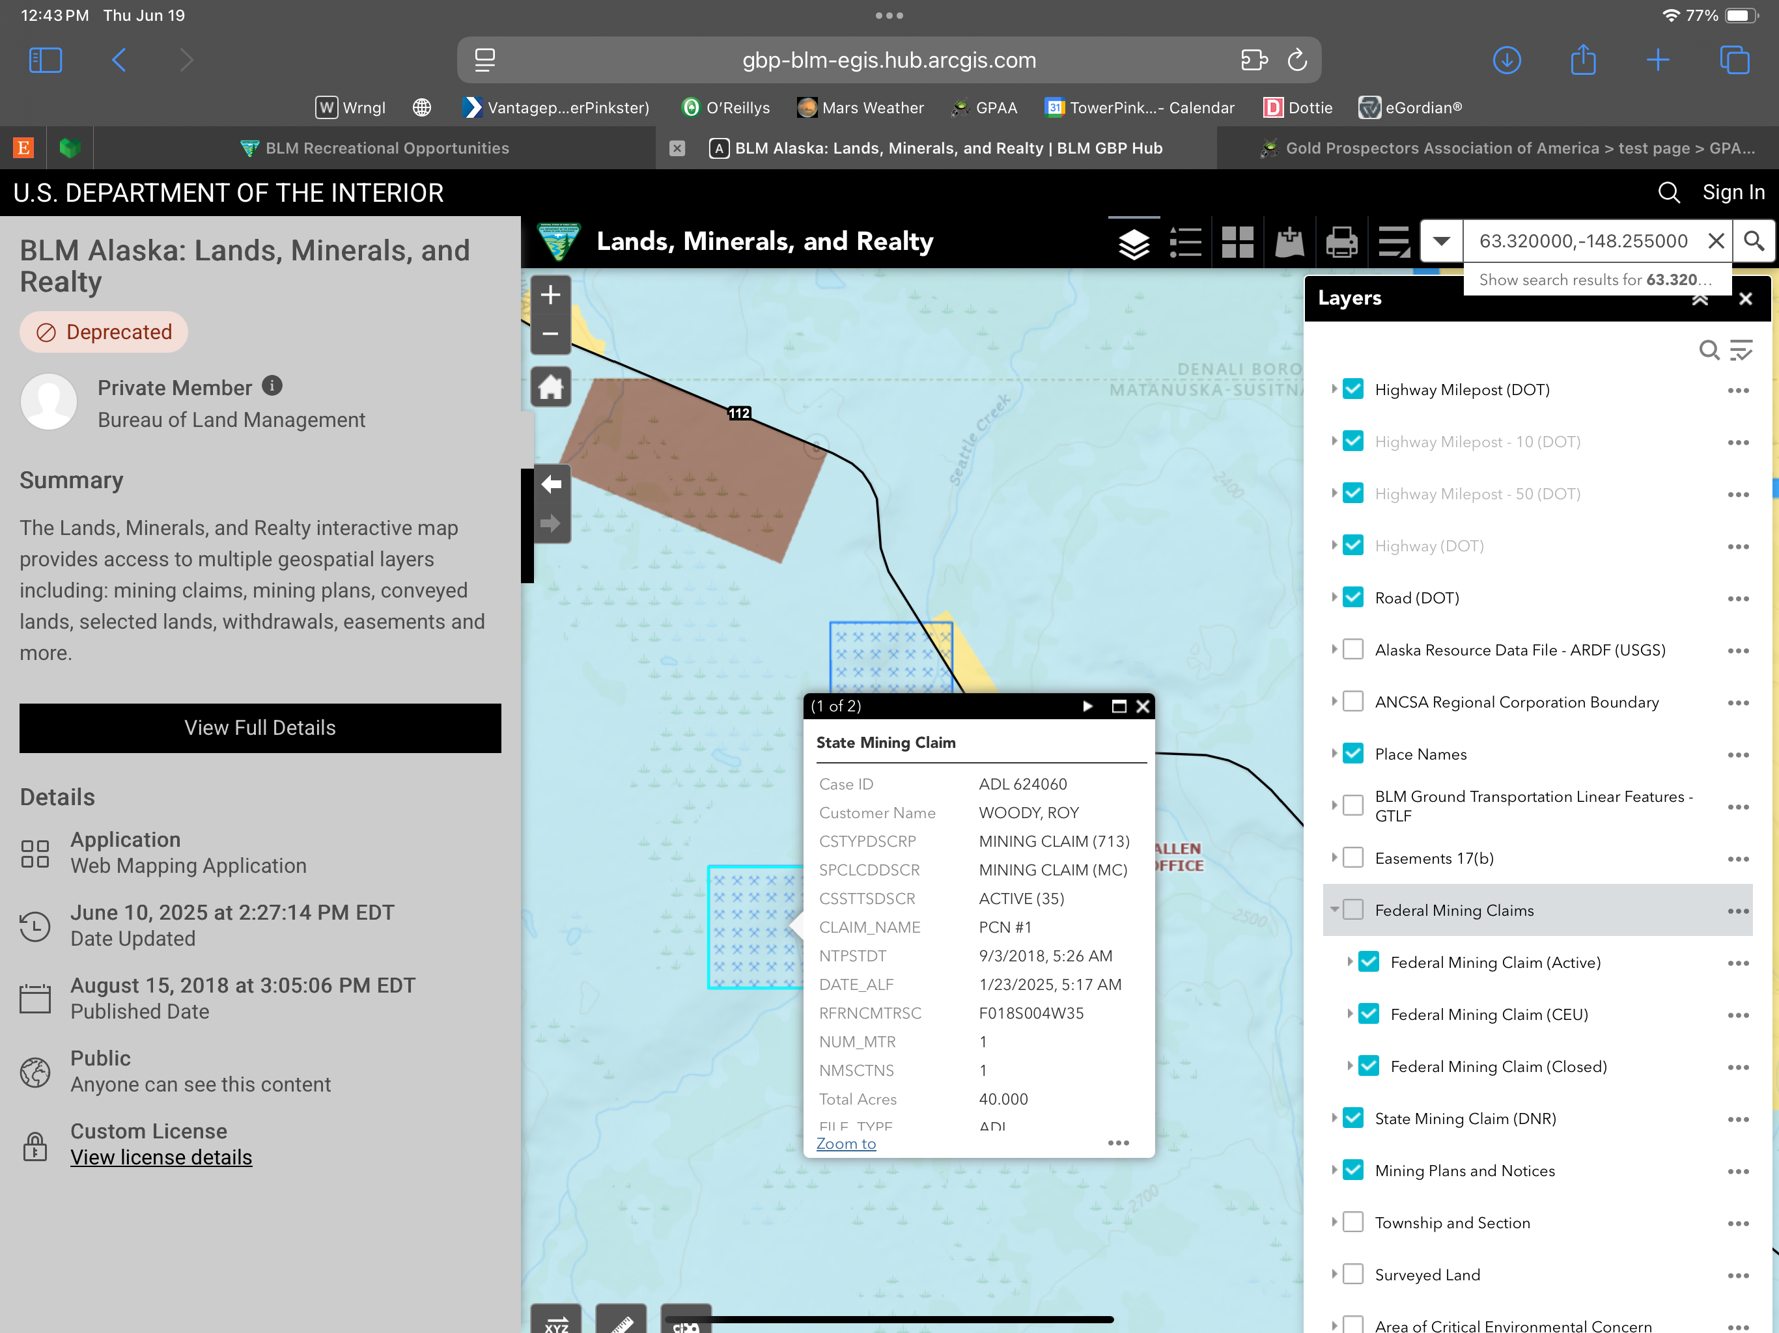Open the Layer List widget icon
1779x1333 pixels.
[1133, 242]
